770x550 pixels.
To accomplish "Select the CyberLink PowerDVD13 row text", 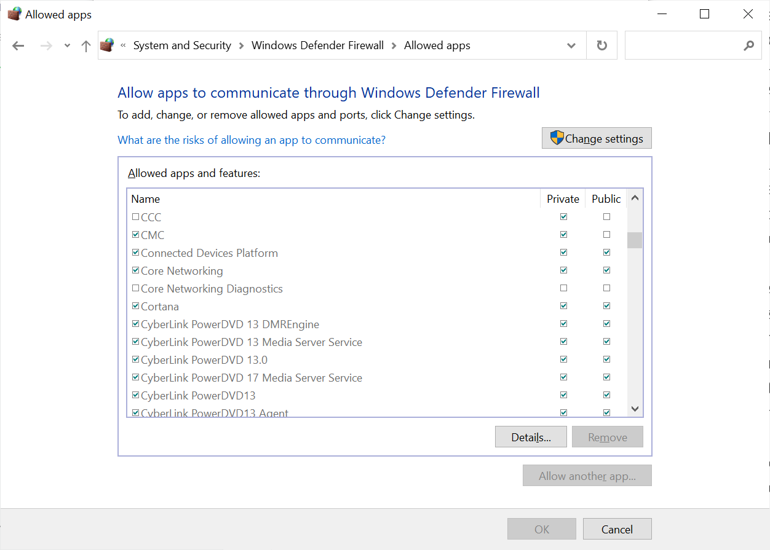I will pyautogui.click(x=198, y=396).
